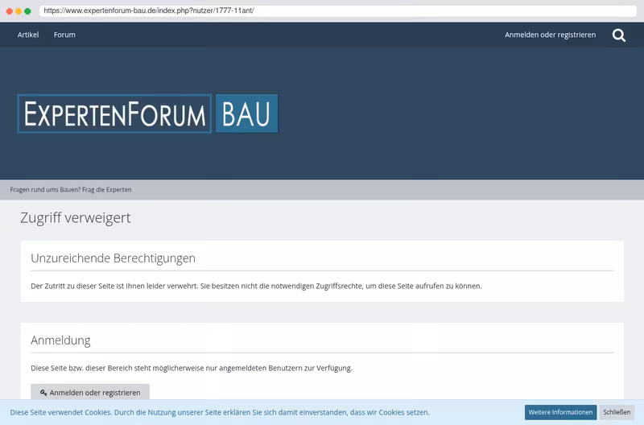This screenshot has height=425, width=644.
Task: Click the ExpertenForum BAU logo
Action: click(x=147, y=113)
